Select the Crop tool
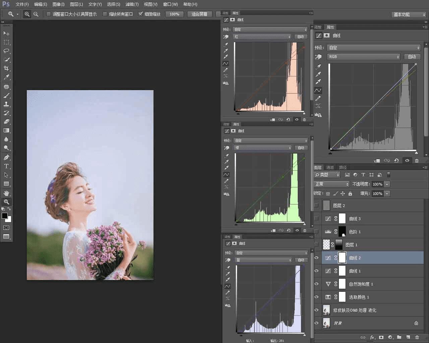 tap(6, 68)
